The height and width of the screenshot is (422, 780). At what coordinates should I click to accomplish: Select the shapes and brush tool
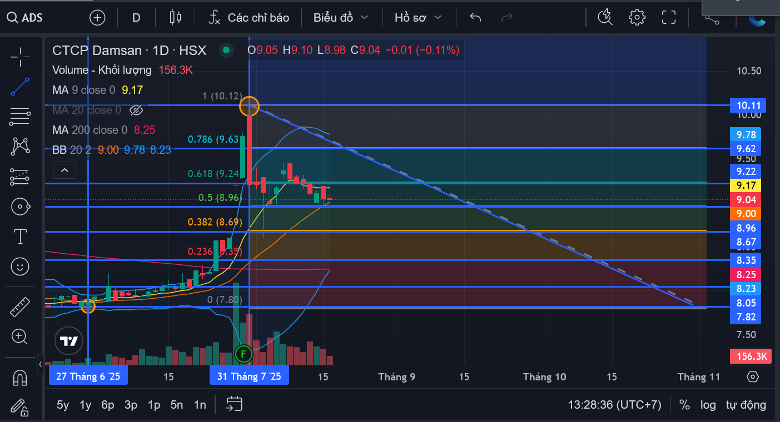(21, 207)
